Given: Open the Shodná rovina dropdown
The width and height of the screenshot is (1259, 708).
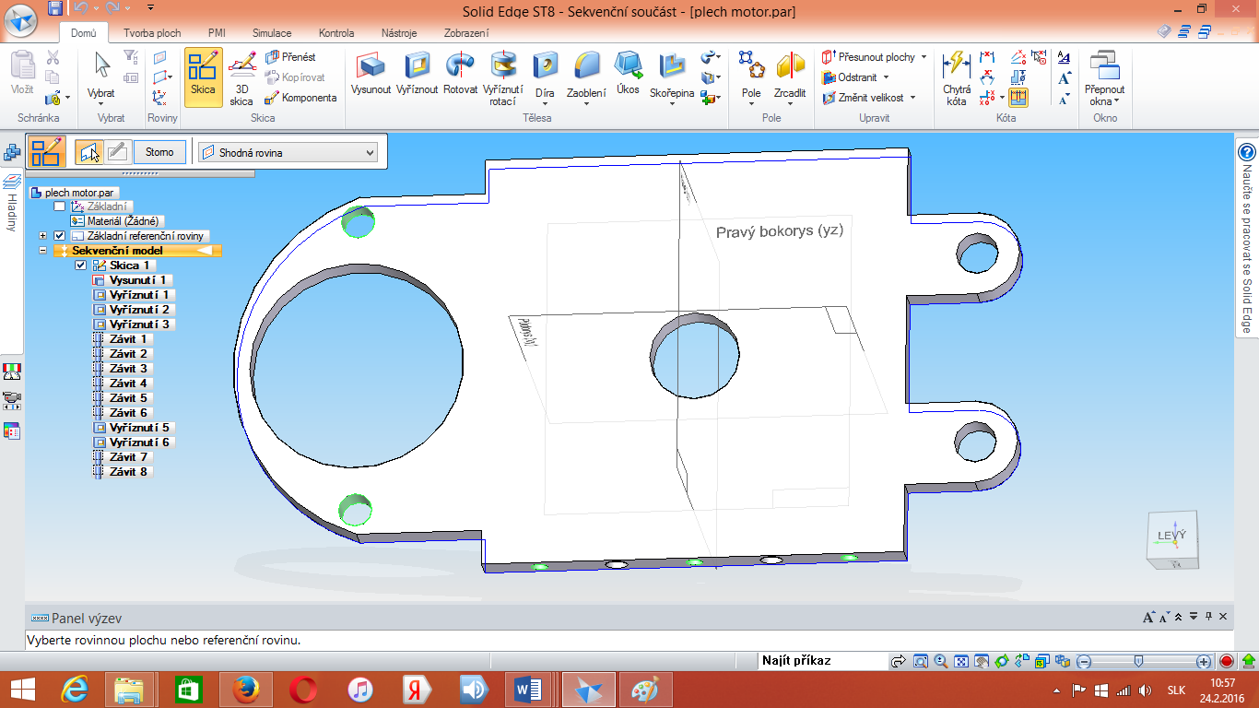Looking at the screenshot, I should (288, 152).
